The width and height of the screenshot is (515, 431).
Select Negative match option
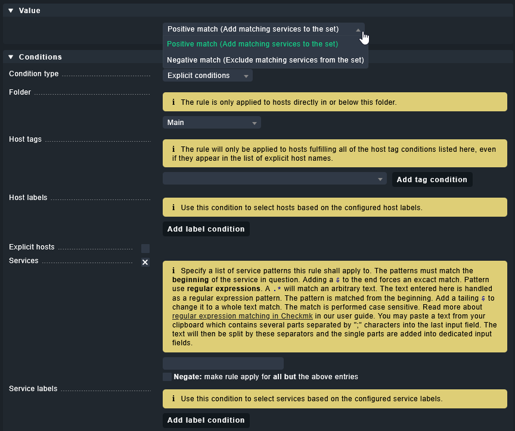[x=265, y=60]
